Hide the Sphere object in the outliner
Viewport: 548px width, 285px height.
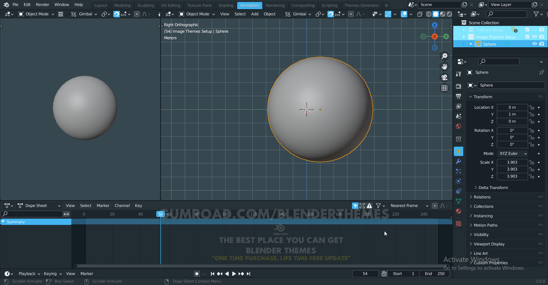click(x=535, y=44)
